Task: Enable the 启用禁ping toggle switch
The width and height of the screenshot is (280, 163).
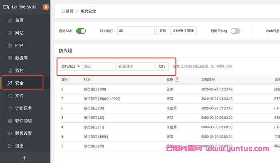Action: click(x=235, y=31)
